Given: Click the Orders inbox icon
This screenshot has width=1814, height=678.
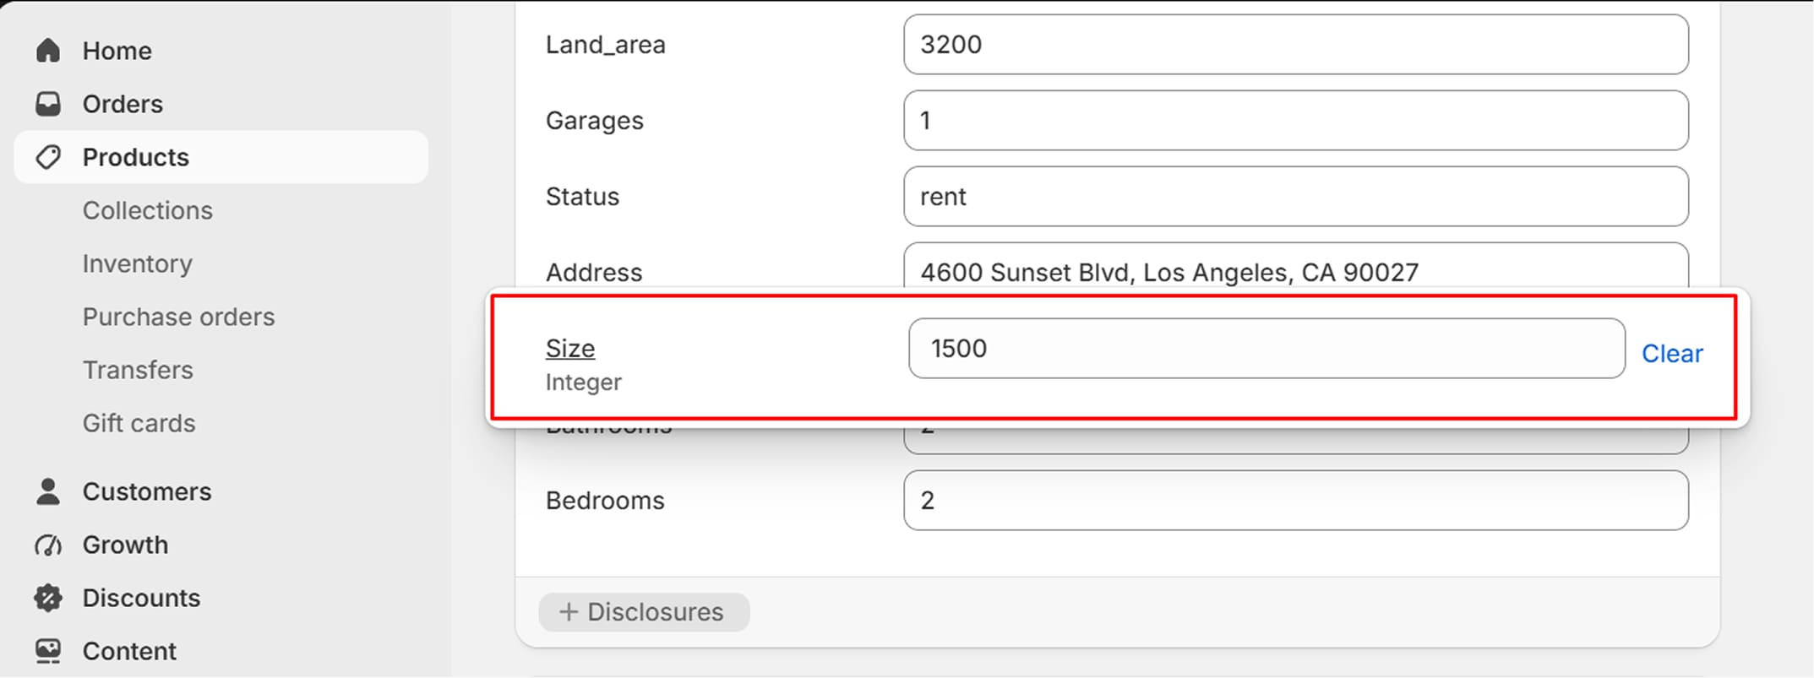Looking at the screenshot, I should pyautogui.click(x=48, y=104).
